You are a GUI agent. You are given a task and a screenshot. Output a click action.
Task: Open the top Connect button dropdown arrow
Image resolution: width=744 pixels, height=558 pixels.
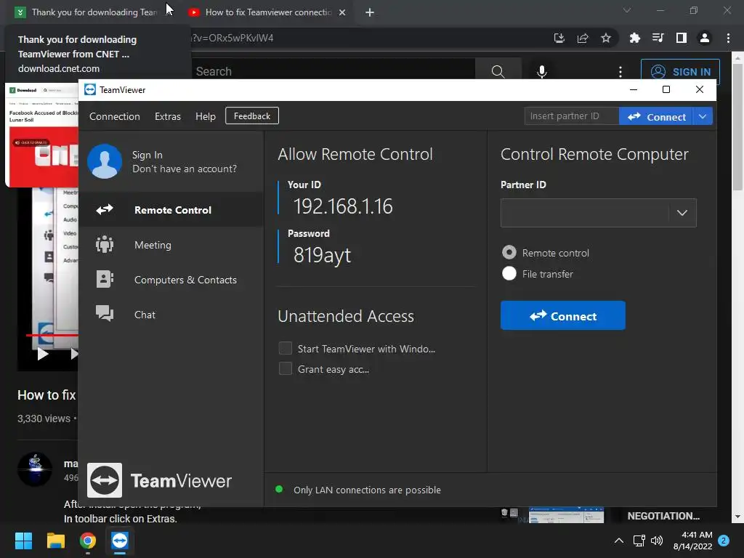click(x=703, y=116)
